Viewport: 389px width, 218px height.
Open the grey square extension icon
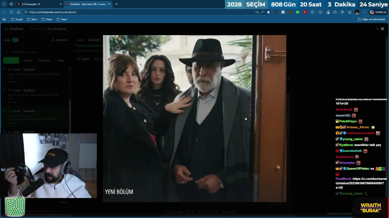point(283,12)
